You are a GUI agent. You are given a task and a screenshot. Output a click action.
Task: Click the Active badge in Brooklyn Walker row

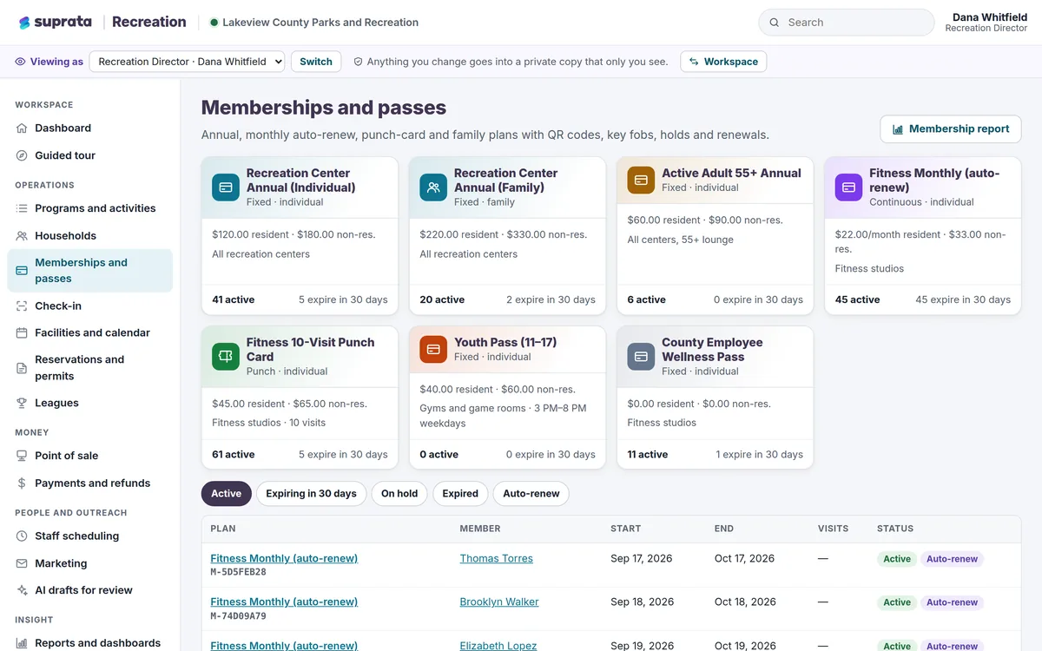click(897, 602)
